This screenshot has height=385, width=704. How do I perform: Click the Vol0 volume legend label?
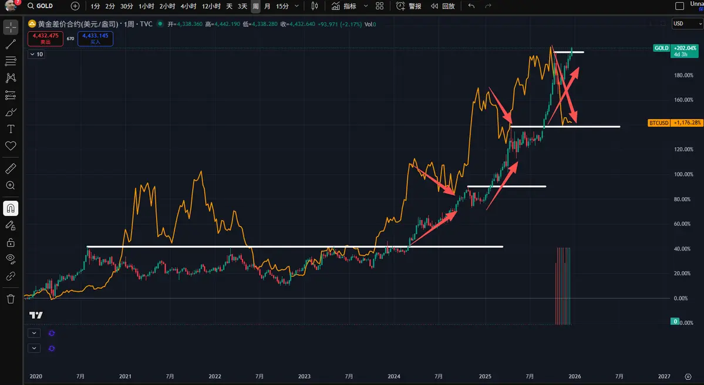tap(370, 24)
